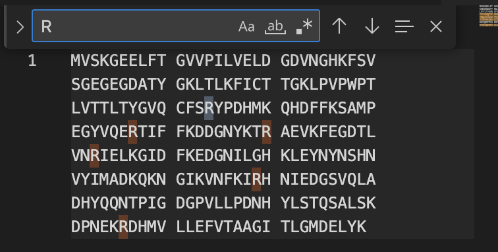Place cursor in GVVPILVELD block
The height and width of the screenshot is (252, 498).
click(x=223, y=61)
